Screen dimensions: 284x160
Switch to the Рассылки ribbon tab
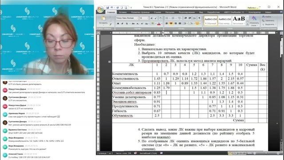point(170,12)
